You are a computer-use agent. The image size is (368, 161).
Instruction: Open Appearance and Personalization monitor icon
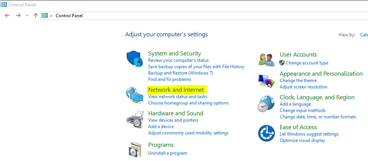pos(267,80)
